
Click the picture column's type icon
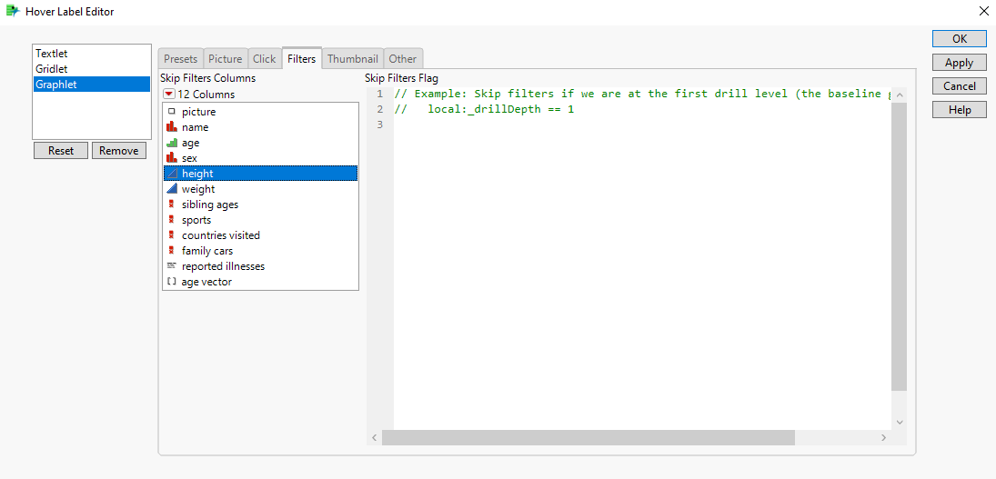coord(171,112)
